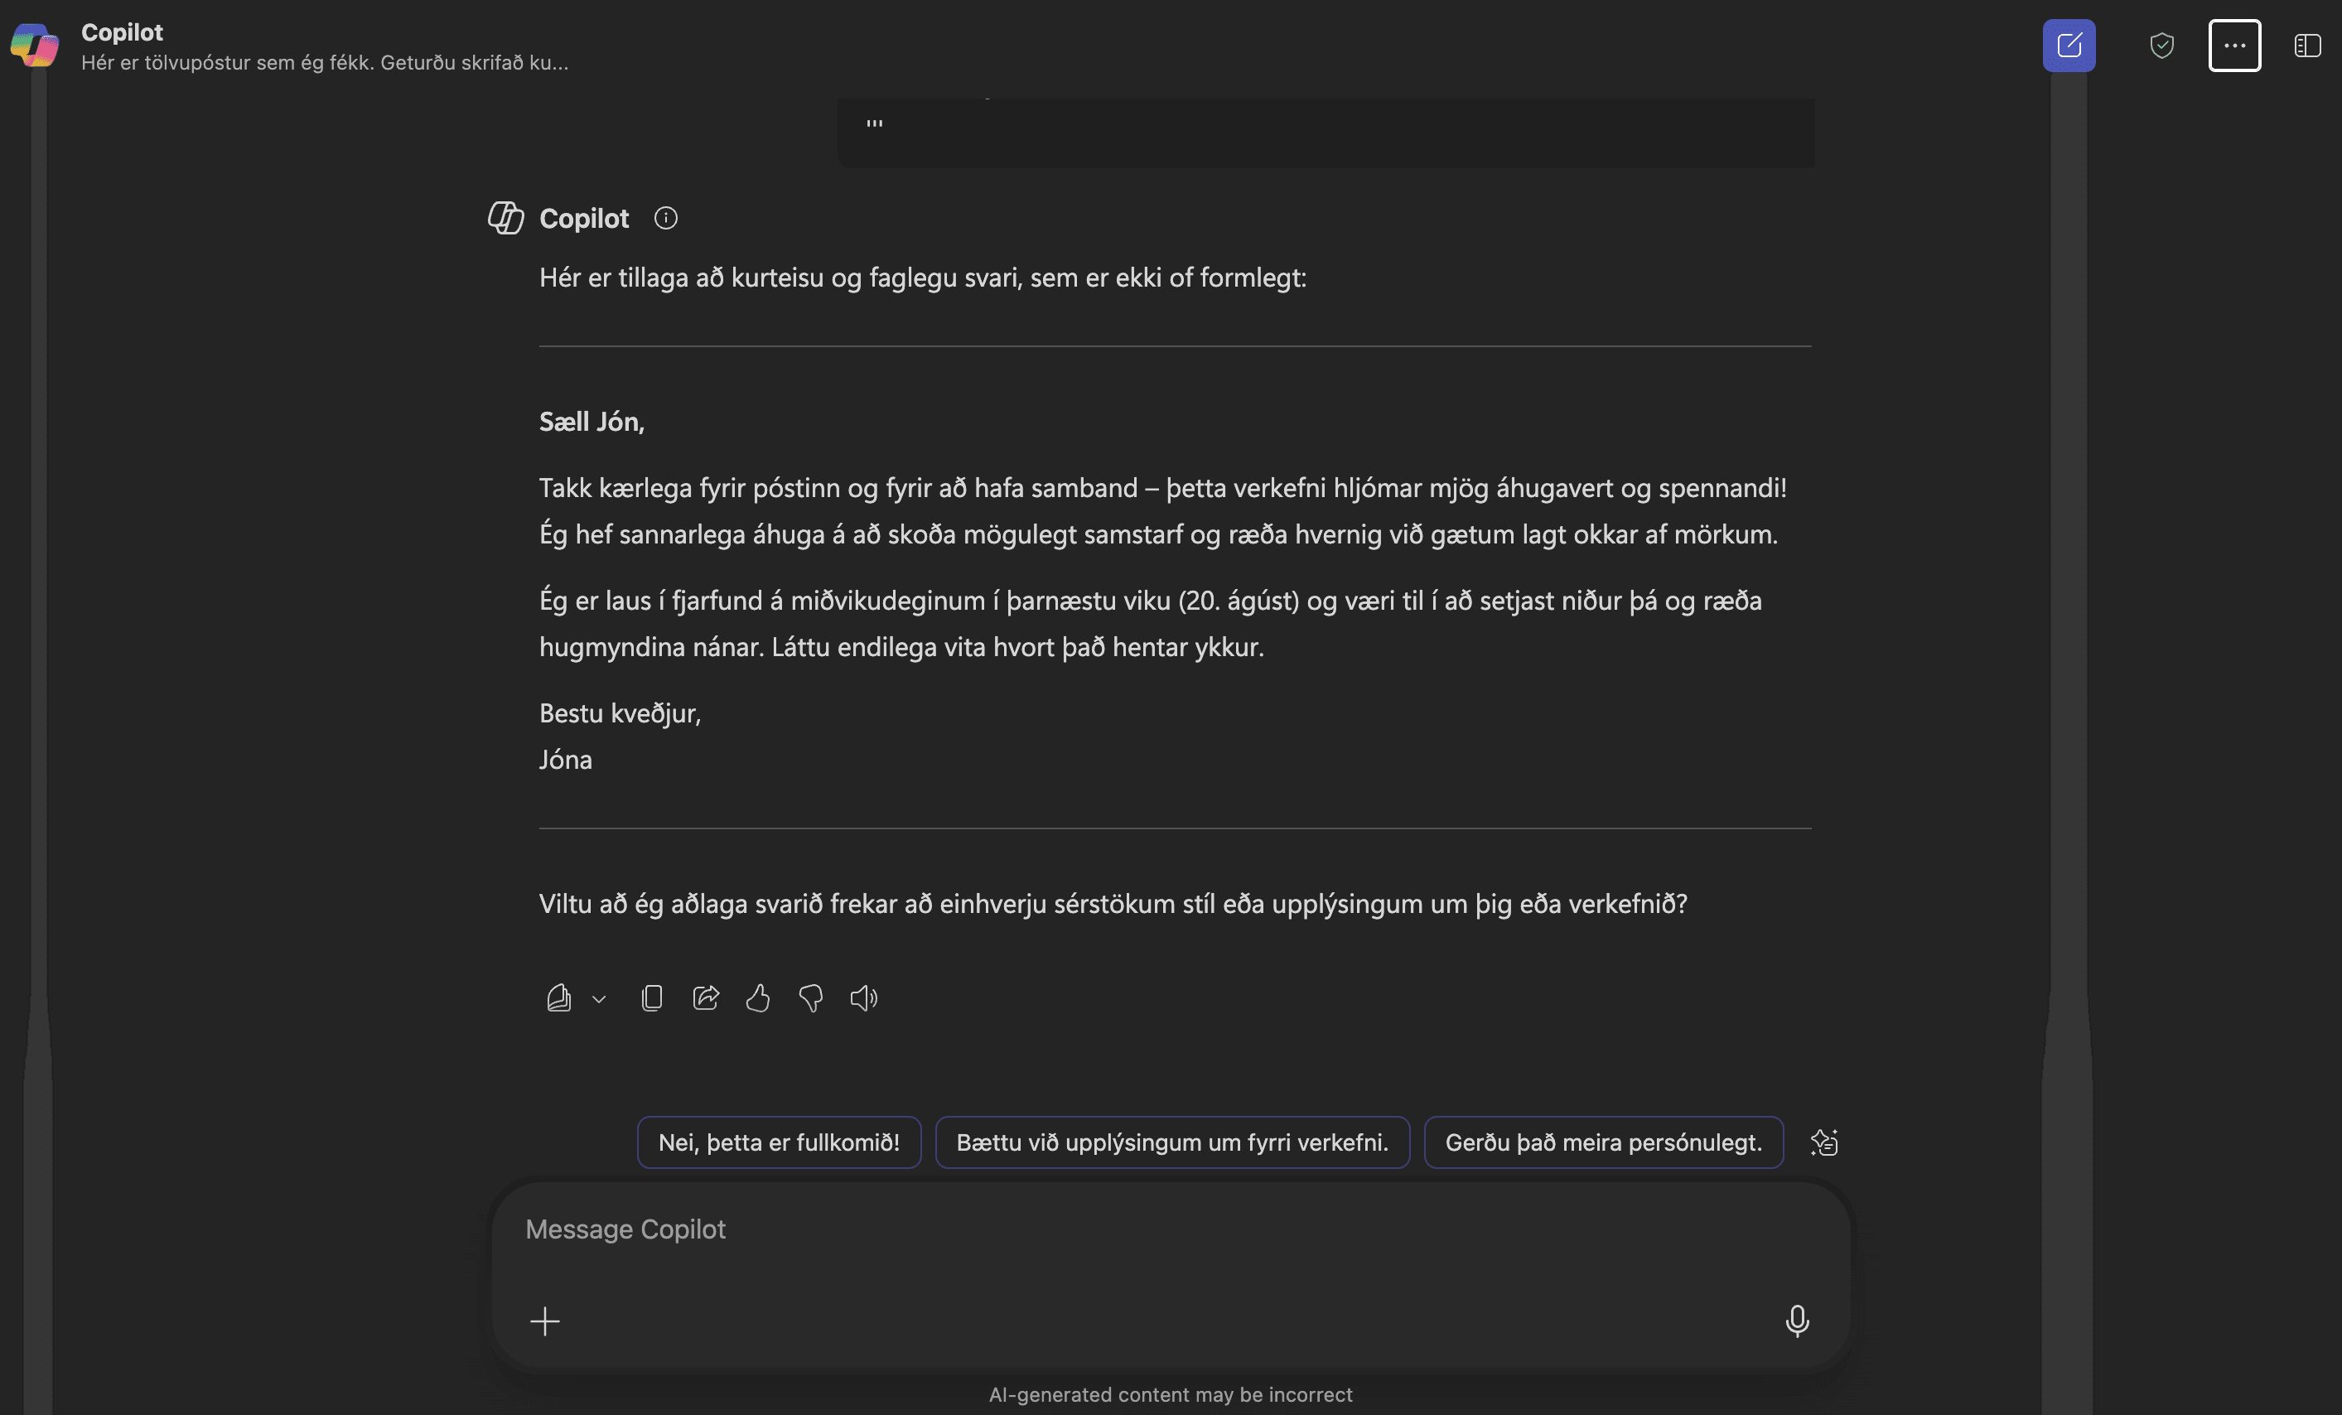Open the privacy shield panel
This screenshot has width=2342, height=1415.
tap(2161, 45)
